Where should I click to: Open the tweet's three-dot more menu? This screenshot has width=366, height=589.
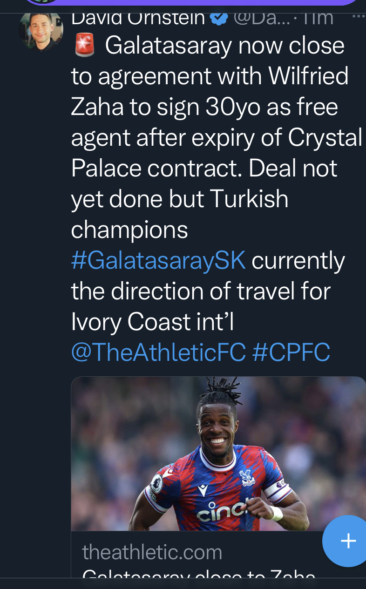point(359,16)
